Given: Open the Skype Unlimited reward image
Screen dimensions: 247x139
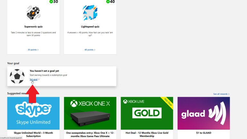Looking at the screenshot, I should [33, 113].
